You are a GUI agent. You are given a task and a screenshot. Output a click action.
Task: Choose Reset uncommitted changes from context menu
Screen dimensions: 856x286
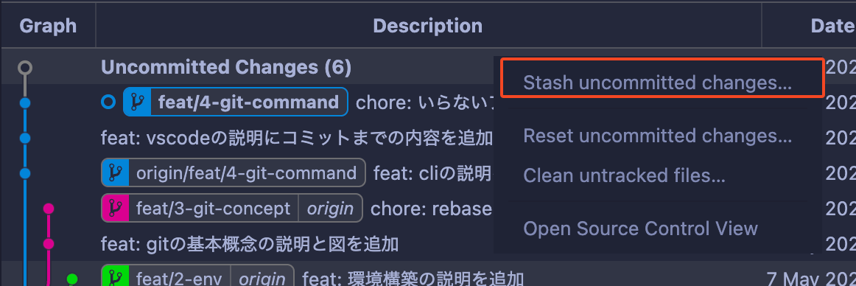click(x=657, y=136)
